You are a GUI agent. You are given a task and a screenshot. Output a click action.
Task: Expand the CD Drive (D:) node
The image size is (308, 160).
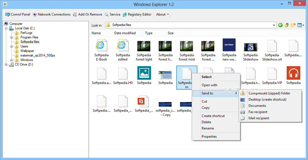click(6, 64)
